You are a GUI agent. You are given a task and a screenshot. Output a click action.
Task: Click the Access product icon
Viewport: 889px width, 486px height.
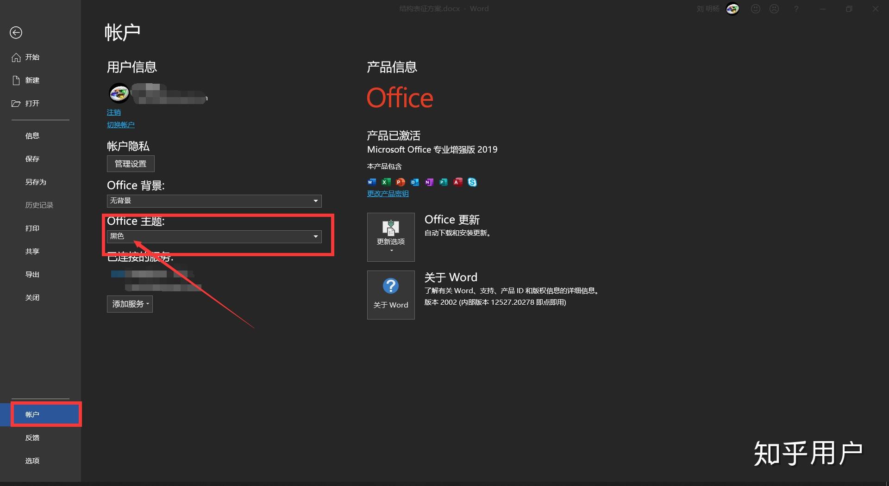[458, 182]
